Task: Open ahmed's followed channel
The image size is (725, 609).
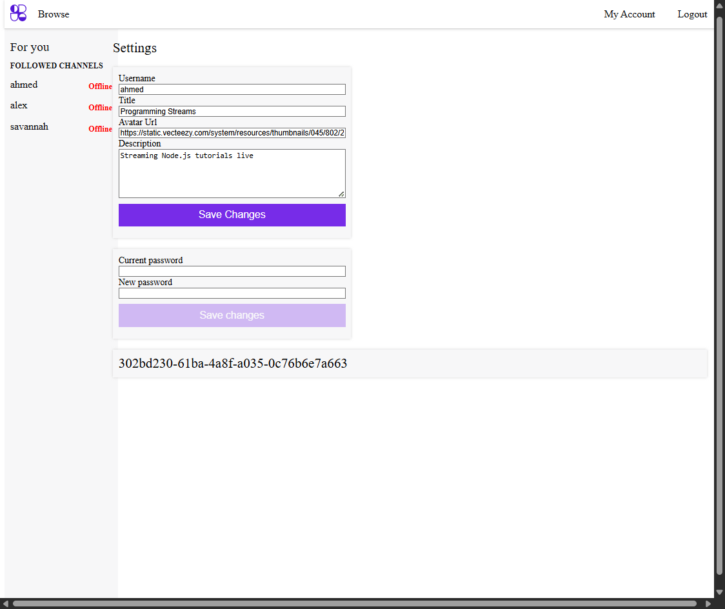Action: click(24, 85)
